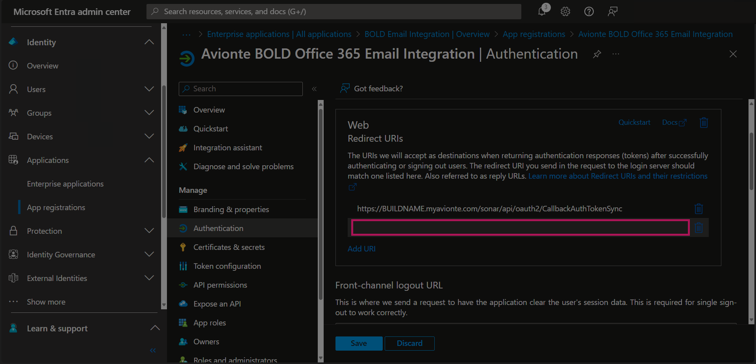Image resolution: width=756 pixels, height=364 pixels.
Task: Collapse the resource menu with double chevron
Action: click(x=314, y=89)
